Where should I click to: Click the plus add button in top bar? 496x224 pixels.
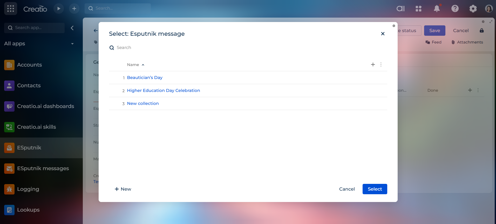tap(74, 9)
